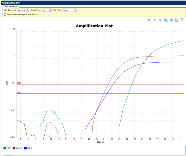Click the ΔRn y-axis label
Image resolution: width=186 pixels, height=156 pixels.
point(7,83)
